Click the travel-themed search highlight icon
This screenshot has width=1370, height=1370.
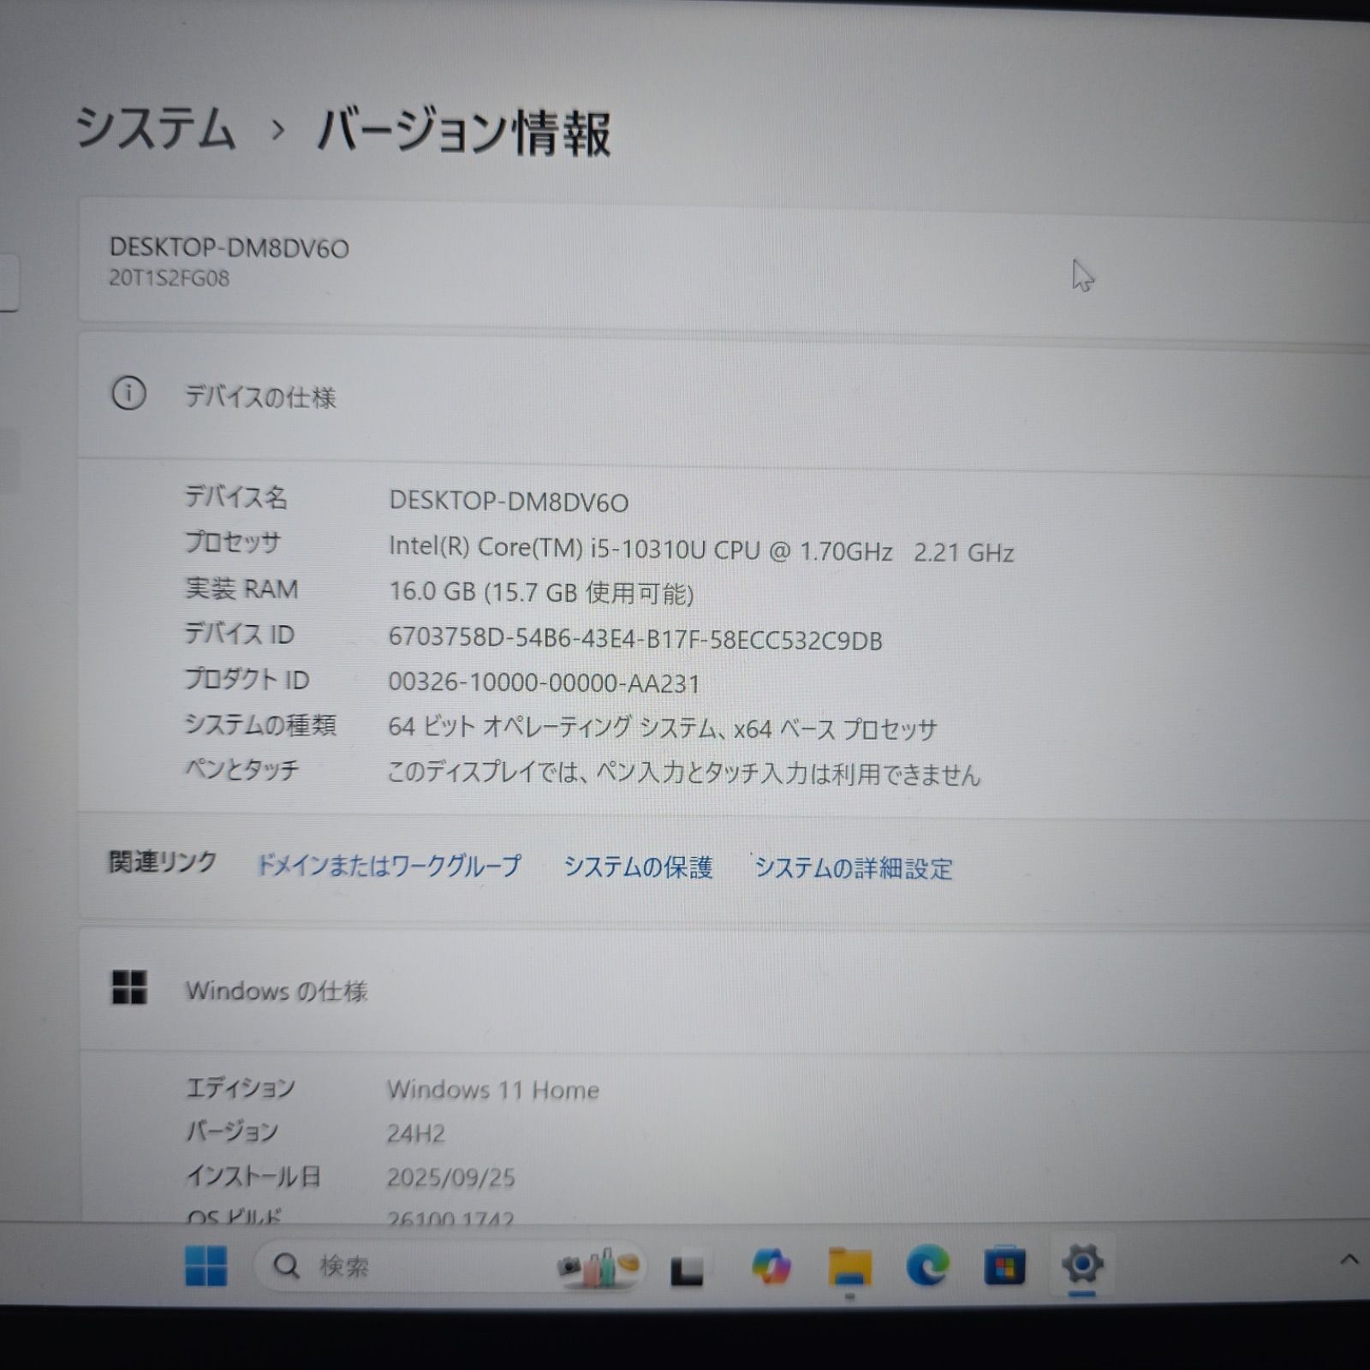599,1266
